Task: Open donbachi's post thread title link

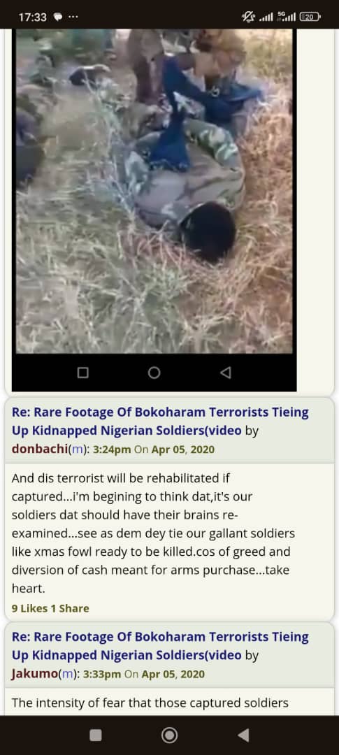Action: 160,422
